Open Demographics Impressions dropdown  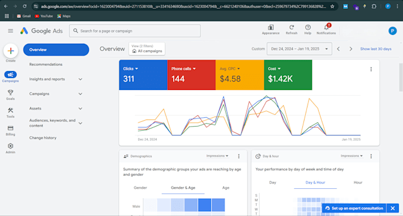point(217,156)
